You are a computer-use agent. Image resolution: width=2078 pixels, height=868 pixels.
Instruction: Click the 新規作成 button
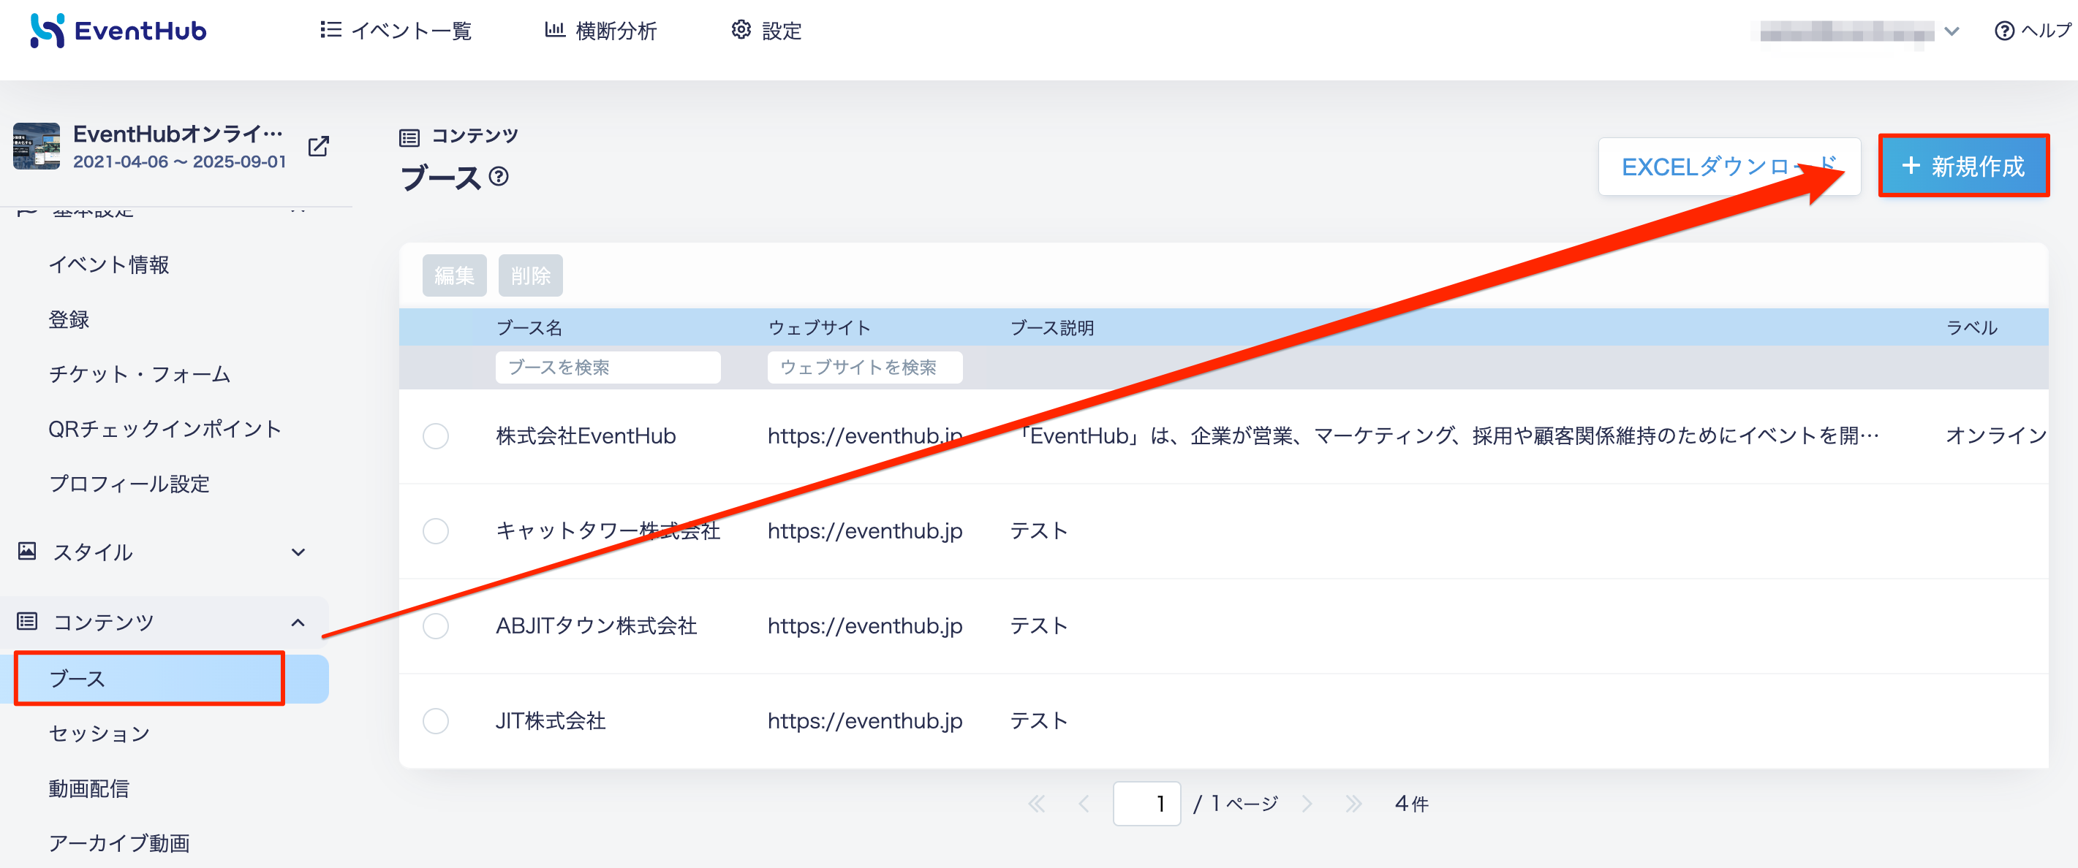pos(1963,166)
